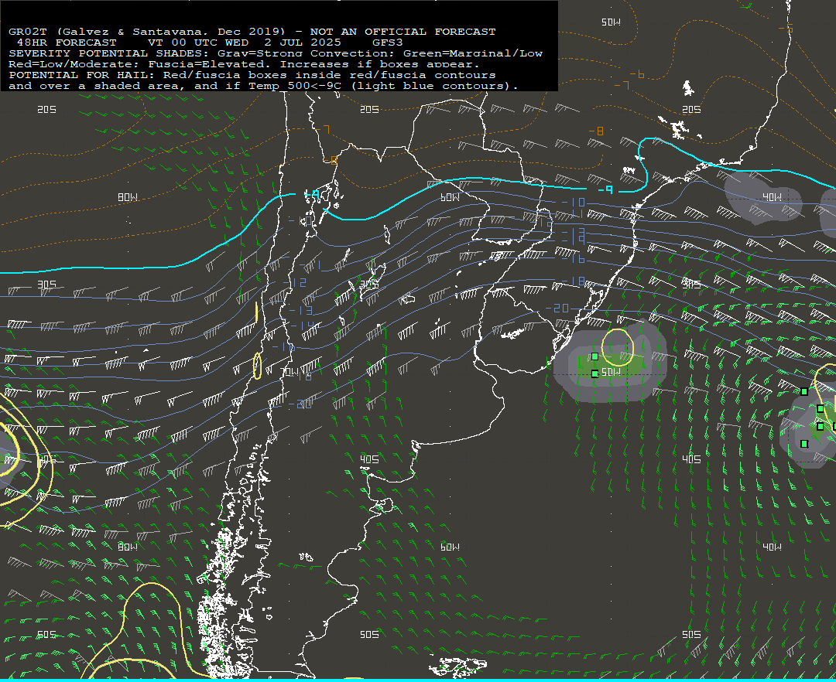Click the '50W' label beside the header box
This screenshot has width=836, height=682.
(x=611, y=22)
